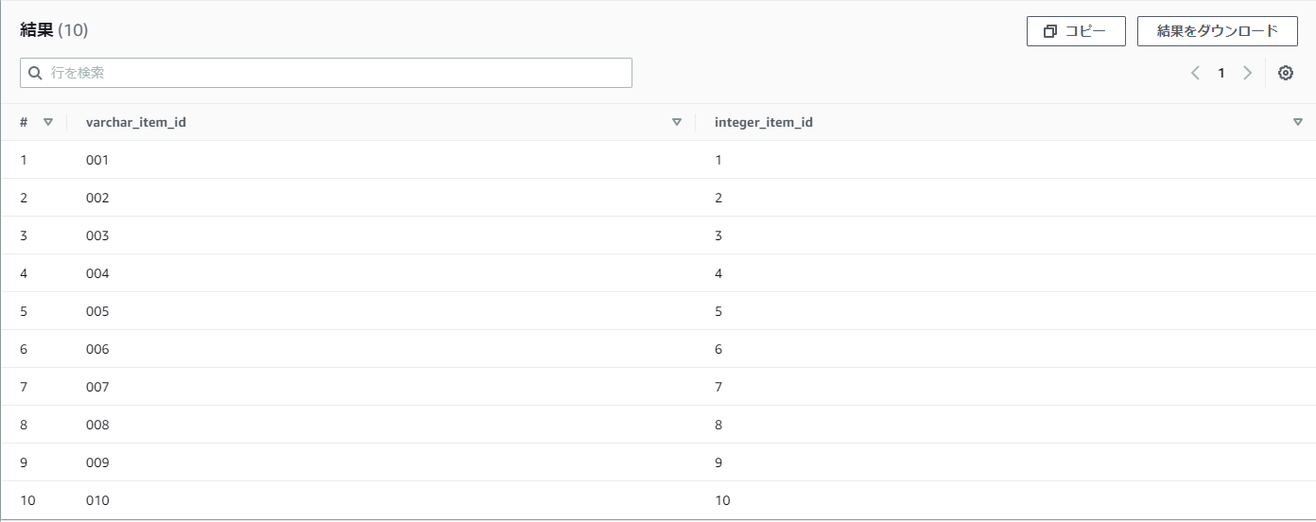Click integer_item_id column header
The width and height of the screenshot is (1316, 522).
(x=764, y=122)
